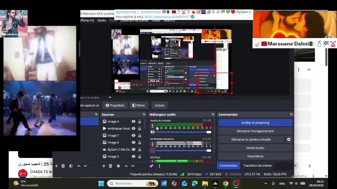Open the virtual camera settings gear
This screenshot has width=337, height=189.
tap(289, 139)
